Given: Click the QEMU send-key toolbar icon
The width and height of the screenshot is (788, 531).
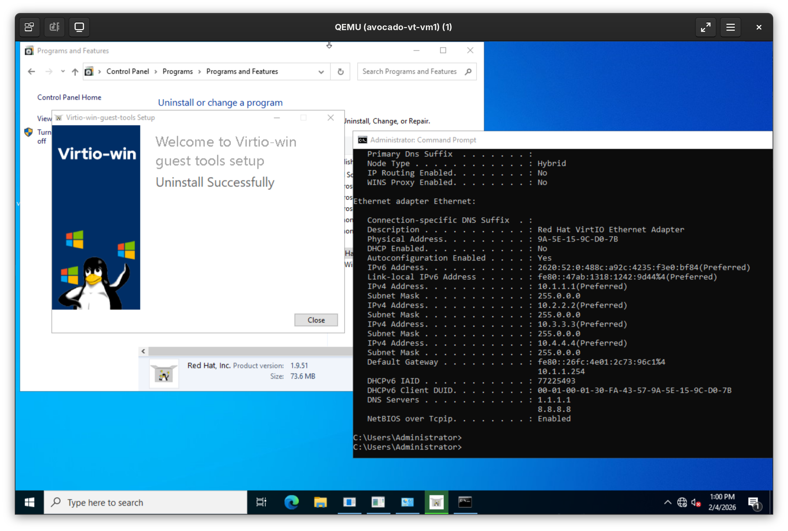Looking at the screenshot, I should pyautogui.click(x=54, y=27).
